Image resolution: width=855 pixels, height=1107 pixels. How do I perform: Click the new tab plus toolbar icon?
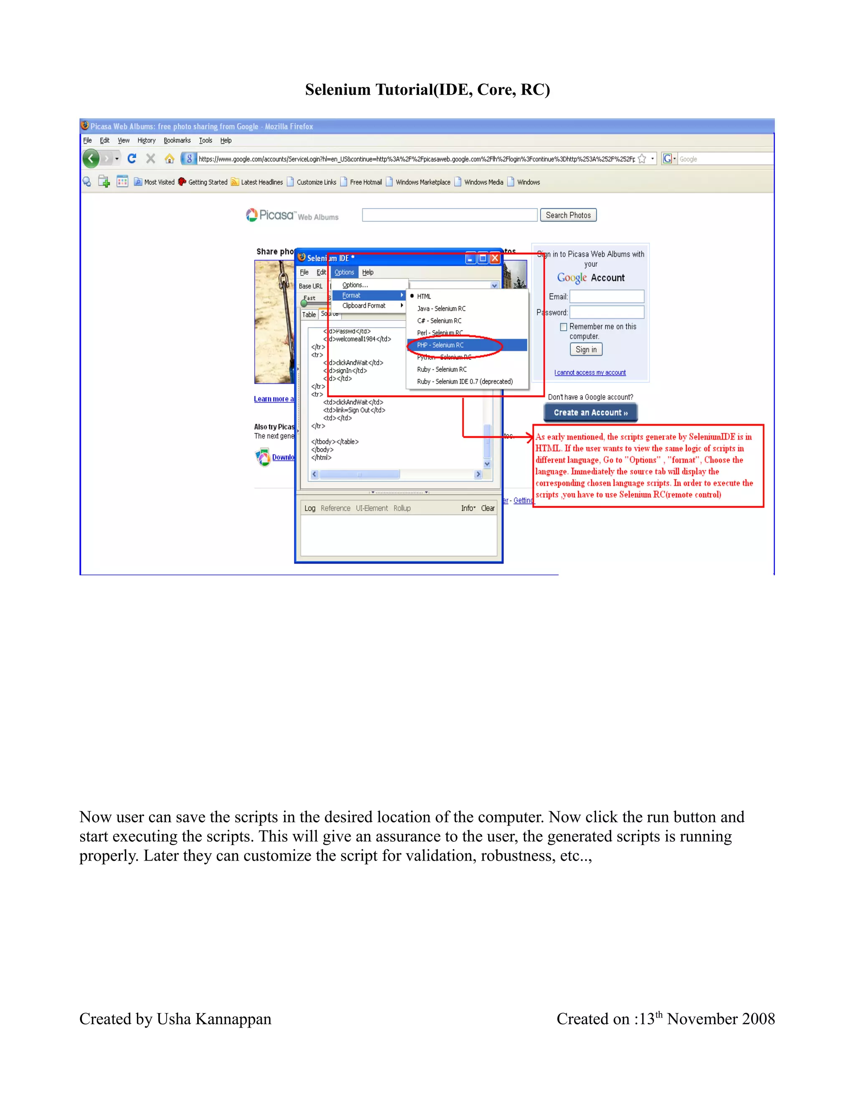[x=104, y=181]
